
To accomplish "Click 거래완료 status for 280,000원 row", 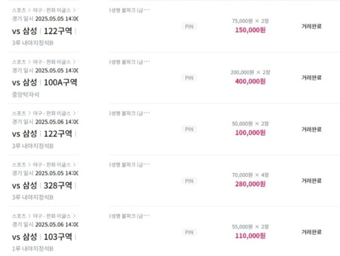I will click(x=311, y=181).
